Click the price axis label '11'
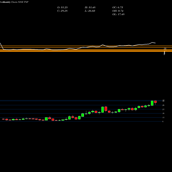This screenshot has height=172, width=172. point(163,118)
